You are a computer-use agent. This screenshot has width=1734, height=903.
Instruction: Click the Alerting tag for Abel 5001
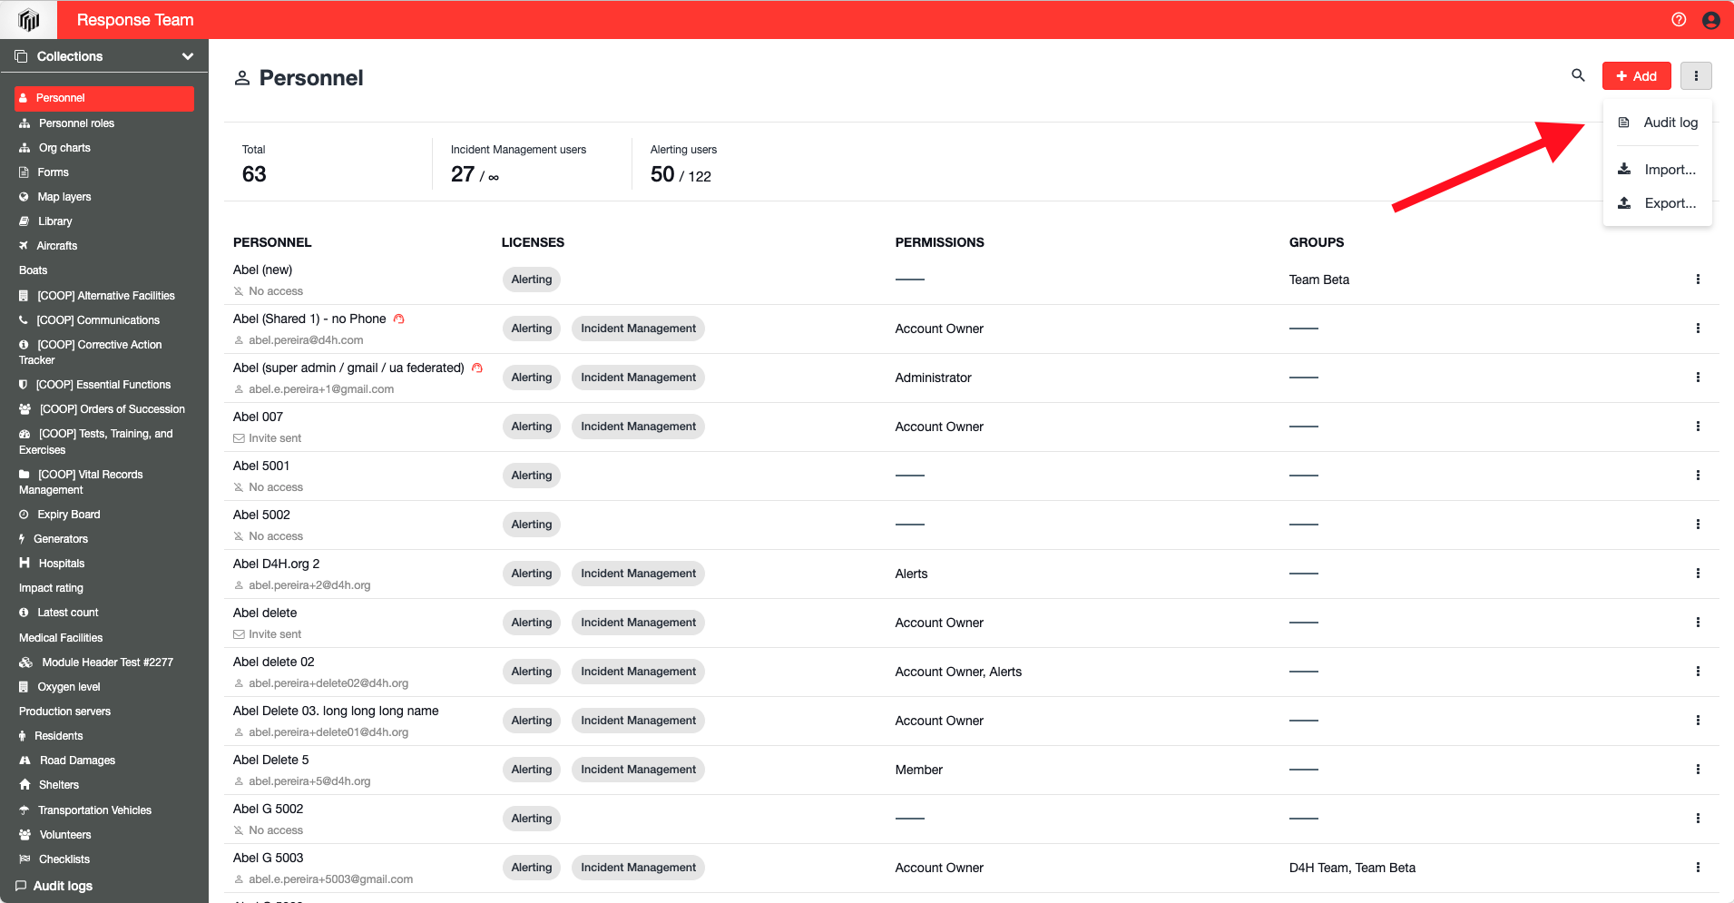(531, 476)
